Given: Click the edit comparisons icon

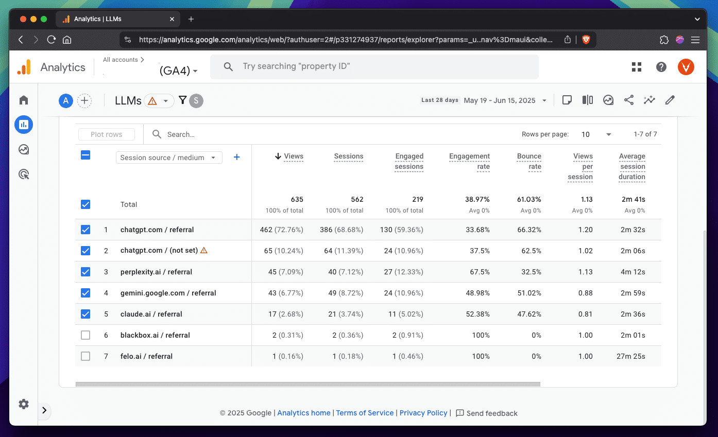Looking at the screenshot, I should [x=588, y=100].
